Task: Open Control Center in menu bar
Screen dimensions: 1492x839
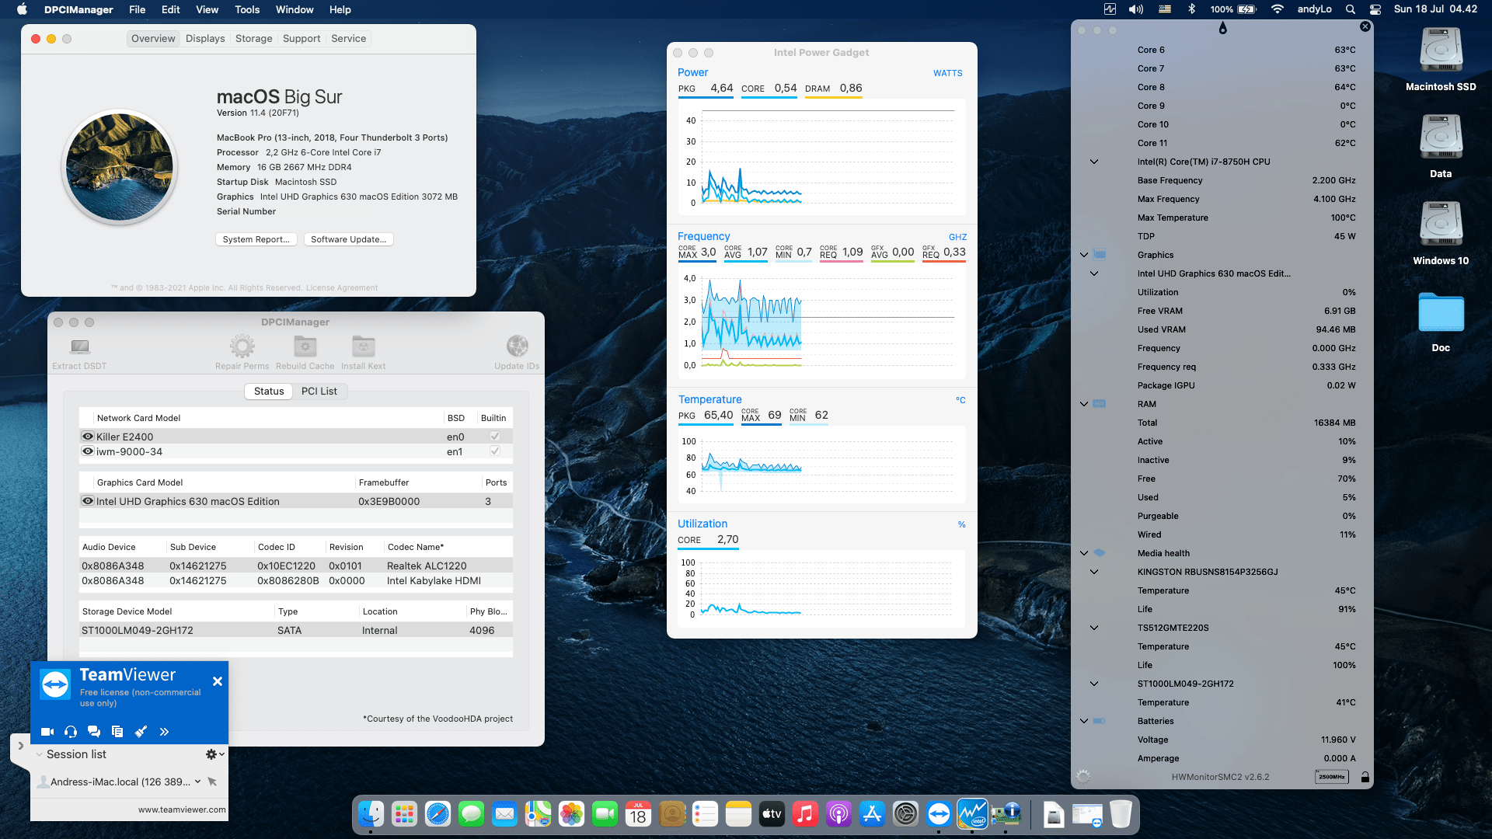Action: click(x=1375, y=9)
